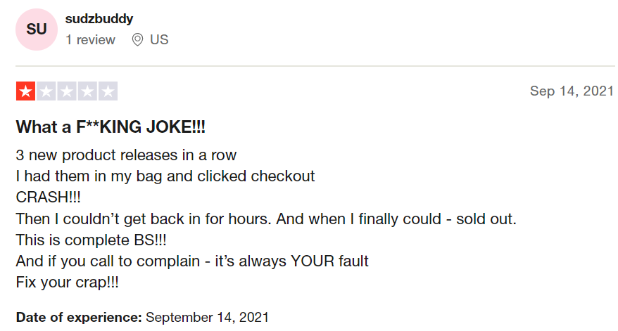Click the 'Fix your crap!!!' line
The image size is (618, 331).
pos(67,283)
